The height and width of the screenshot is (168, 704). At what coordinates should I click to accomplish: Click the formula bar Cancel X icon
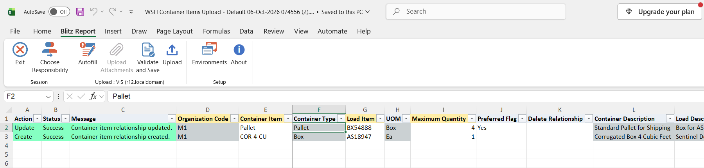click(x=70, y=96)
